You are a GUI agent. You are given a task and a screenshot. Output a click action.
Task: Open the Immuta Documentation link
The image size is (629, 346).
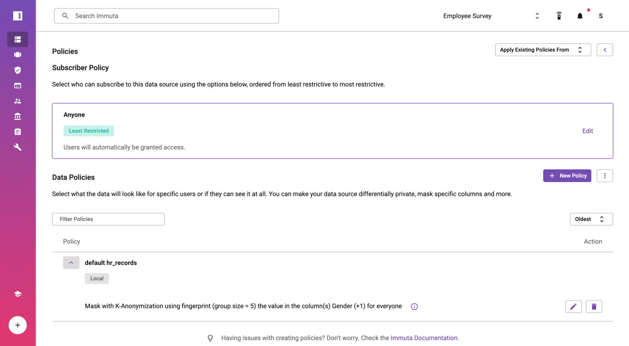coord(424,338)
